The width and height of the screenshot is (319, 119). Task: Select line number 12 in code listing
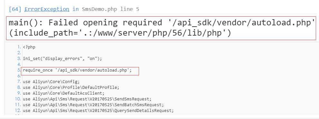point(18,111)
